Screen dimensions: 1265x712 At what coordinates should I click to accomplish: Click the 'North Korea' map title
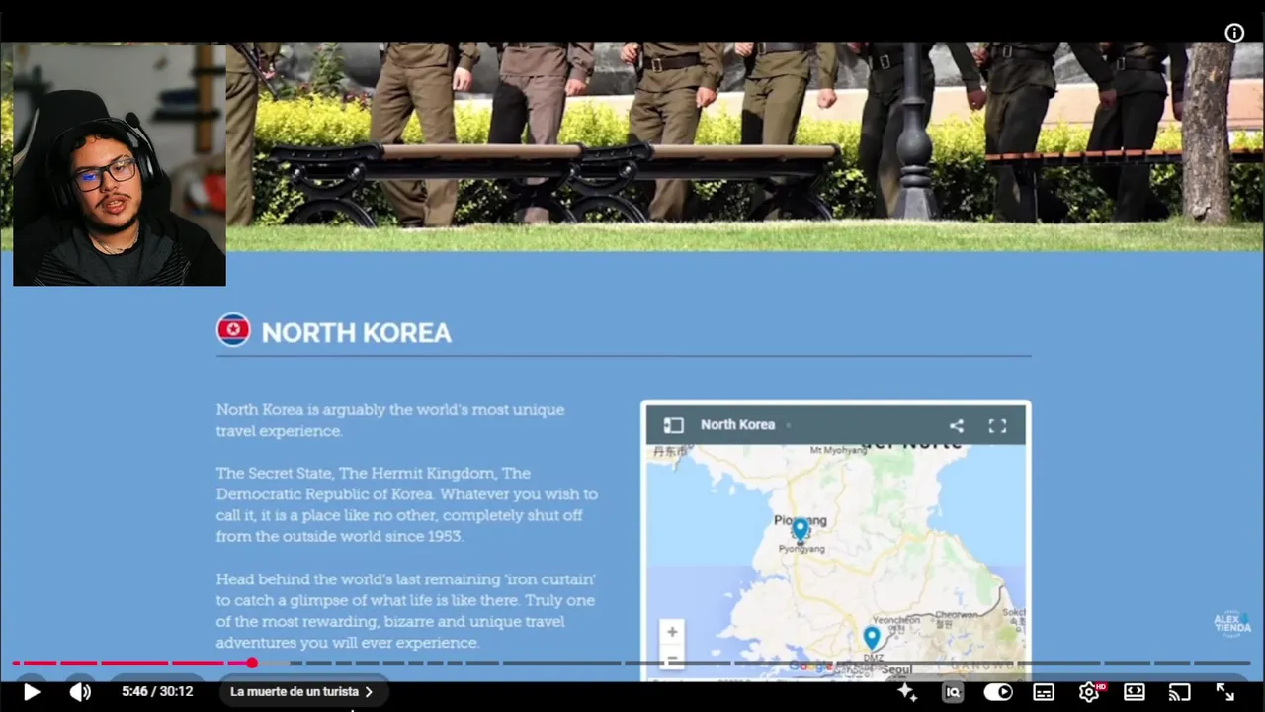coord(737,425)
